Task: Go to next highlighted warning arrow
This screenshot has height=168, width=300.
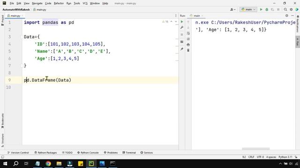Action: [x=176, y=22]
